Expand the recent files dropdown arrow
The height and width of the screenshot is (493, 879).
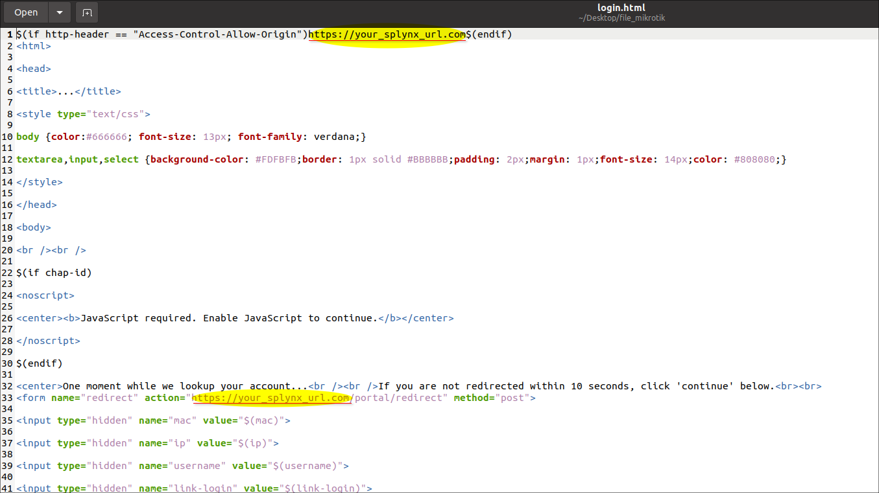pos(60,12)
